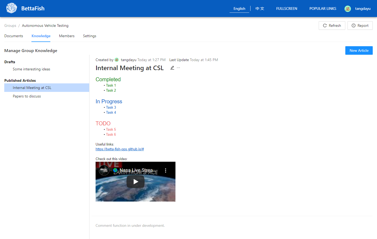The height and width of the screenshot is (239, 377).
Task: Click the author avatar next to tangdayu
Action: [x=117, y=60]
